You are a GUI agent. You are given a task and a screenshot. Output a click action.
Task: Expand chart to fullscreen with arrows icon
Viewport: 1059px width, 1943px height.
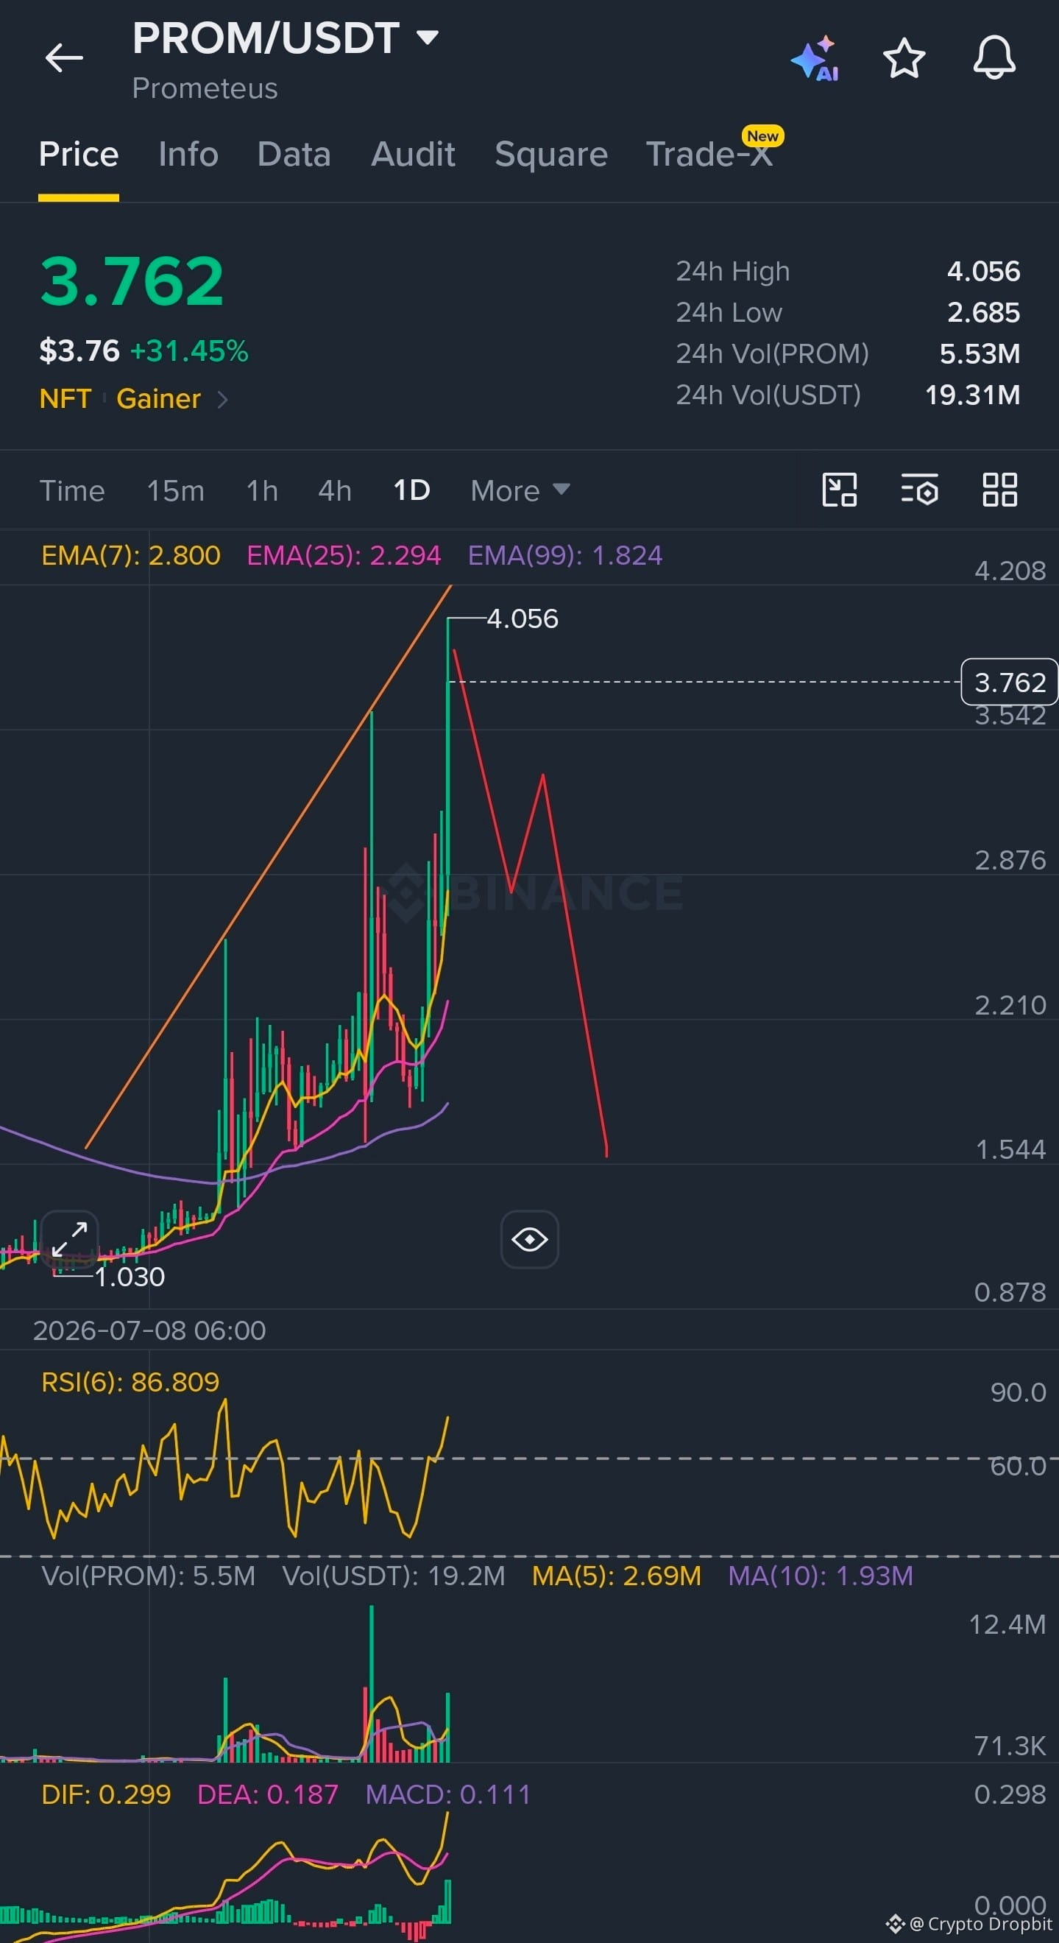tap(69, 1238)
